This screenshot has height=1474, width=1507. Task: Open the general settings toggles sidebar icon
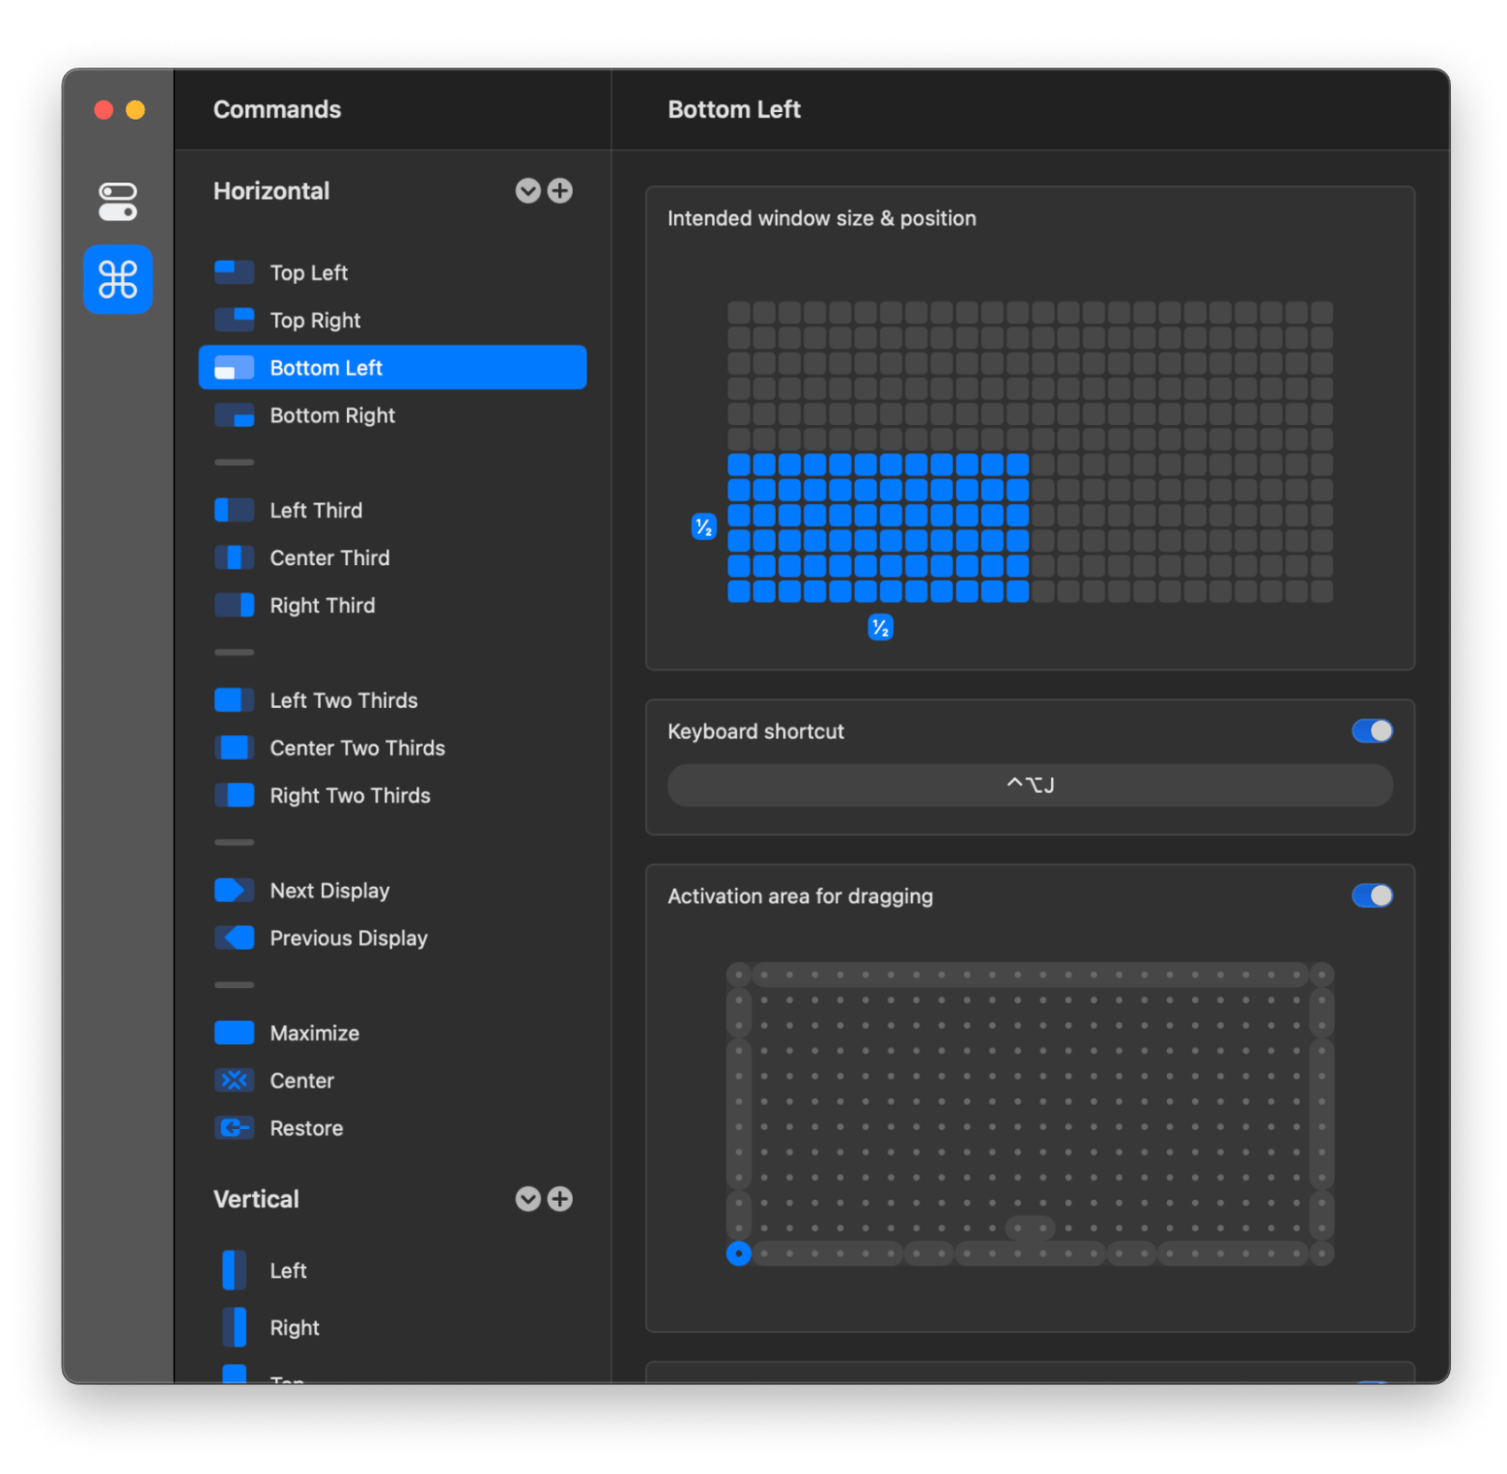118,202
